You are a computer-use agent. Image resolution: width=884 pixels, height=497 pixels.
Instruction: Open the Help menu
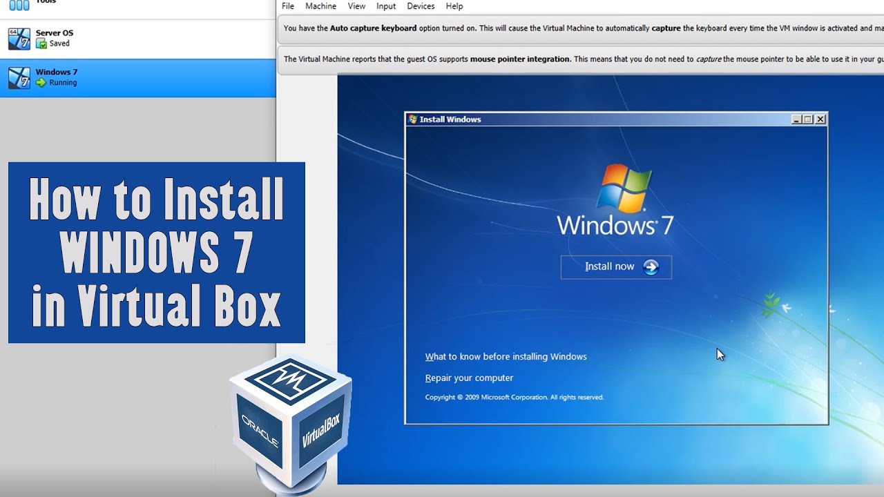[x=454, y=6]
